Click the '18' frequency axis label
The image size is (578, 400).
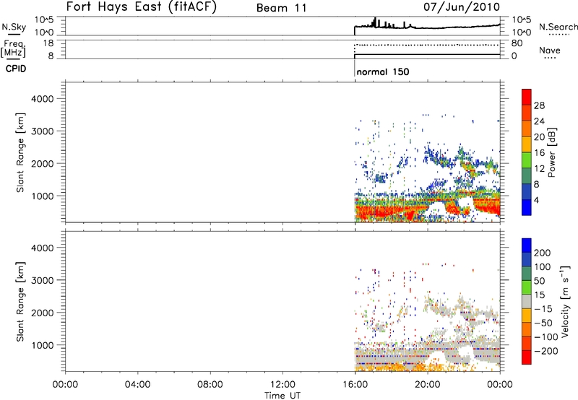48,43
